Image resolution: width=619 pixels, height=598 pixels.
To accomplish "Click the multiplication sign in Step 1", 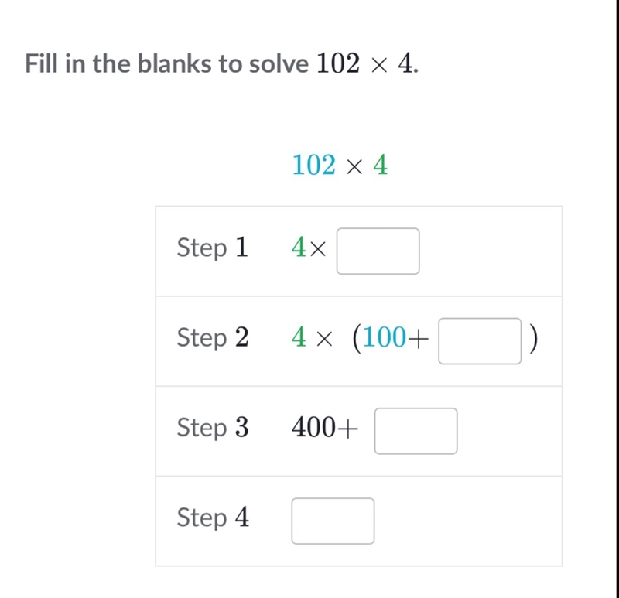I will (x=318, y=249).
